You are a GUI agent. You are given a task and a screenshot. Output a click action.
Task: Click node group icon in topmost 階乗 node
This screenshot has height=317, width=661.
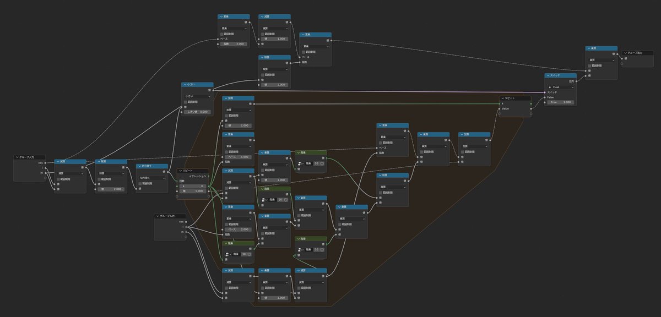pos(301,163)
